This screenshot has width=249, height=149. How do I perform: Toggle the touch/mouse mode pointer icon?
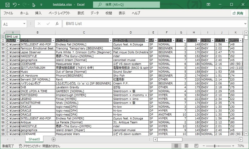click(34, 5)
